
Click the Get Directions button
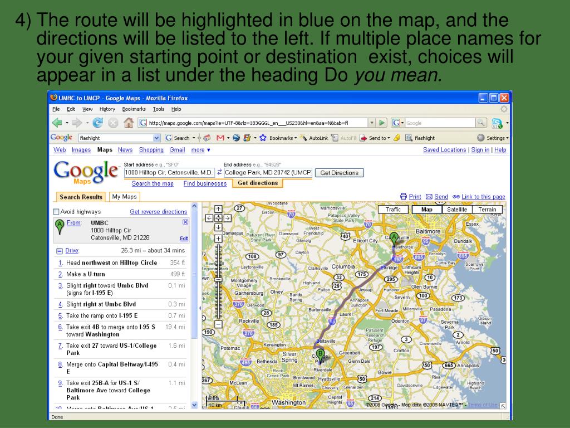[339, 173]
